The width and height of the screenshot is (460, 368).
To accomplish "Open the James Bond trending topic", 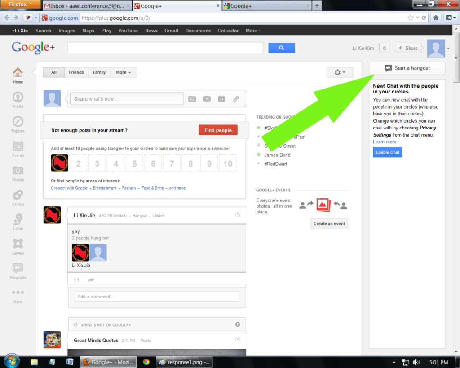I will coord(277,155).
